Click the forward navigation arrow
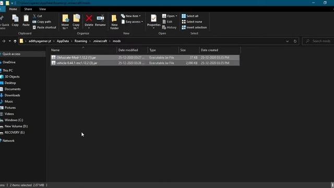The image size is (334, 188). [x=4, y=41]
